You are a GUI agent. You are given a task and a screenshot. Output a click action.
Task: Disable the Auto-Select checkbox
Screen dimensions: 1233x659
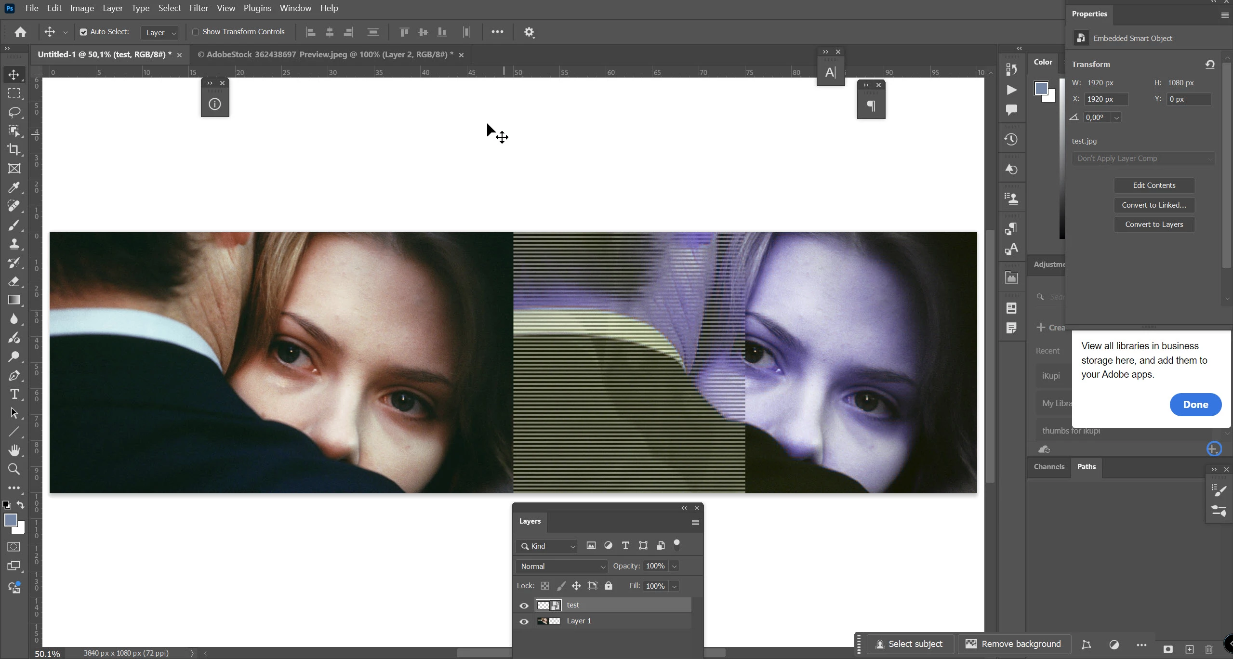(83, 32)
